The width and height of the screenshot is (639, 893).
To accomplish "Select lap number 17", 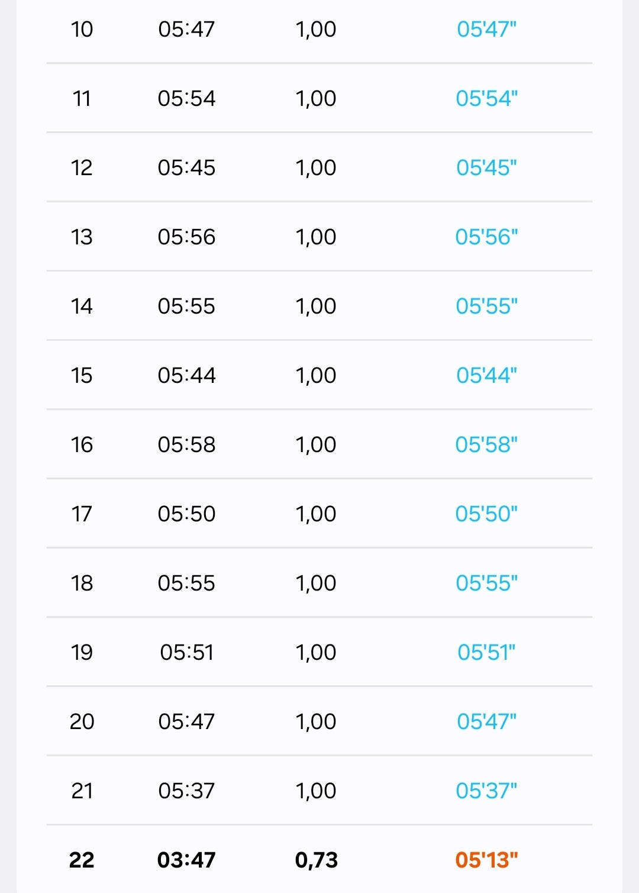I will [x=82, y=514].
